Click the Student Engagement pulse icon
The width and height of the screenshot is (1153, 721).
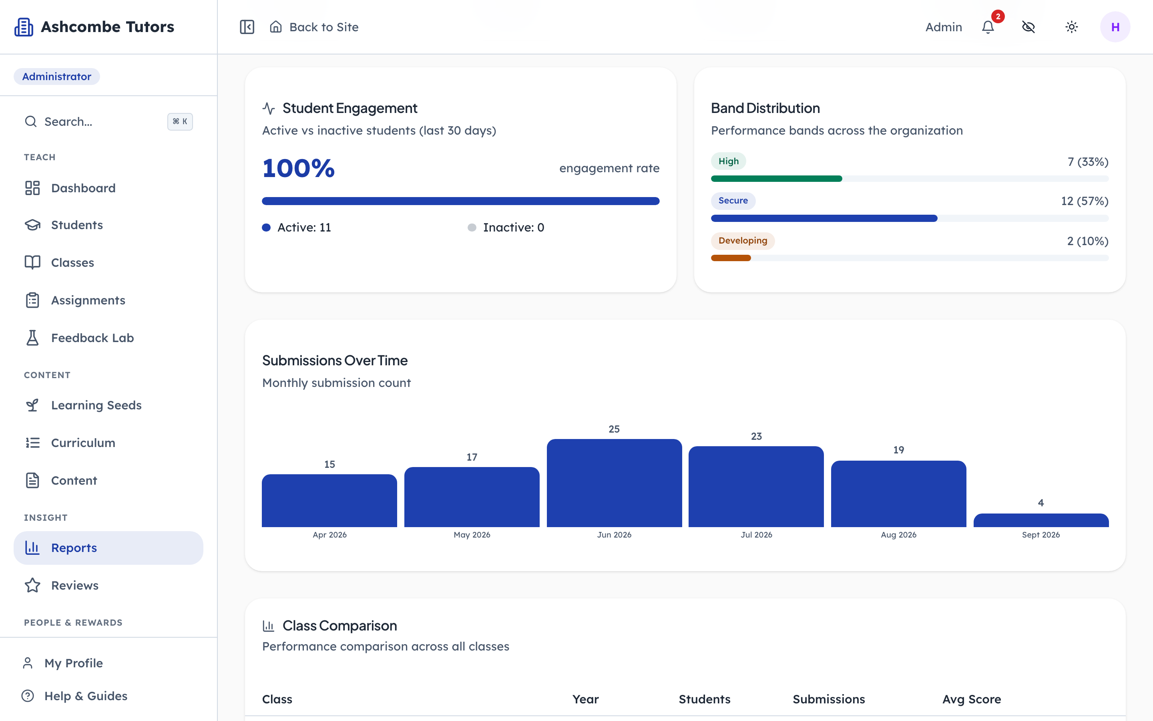pos(269,108)
